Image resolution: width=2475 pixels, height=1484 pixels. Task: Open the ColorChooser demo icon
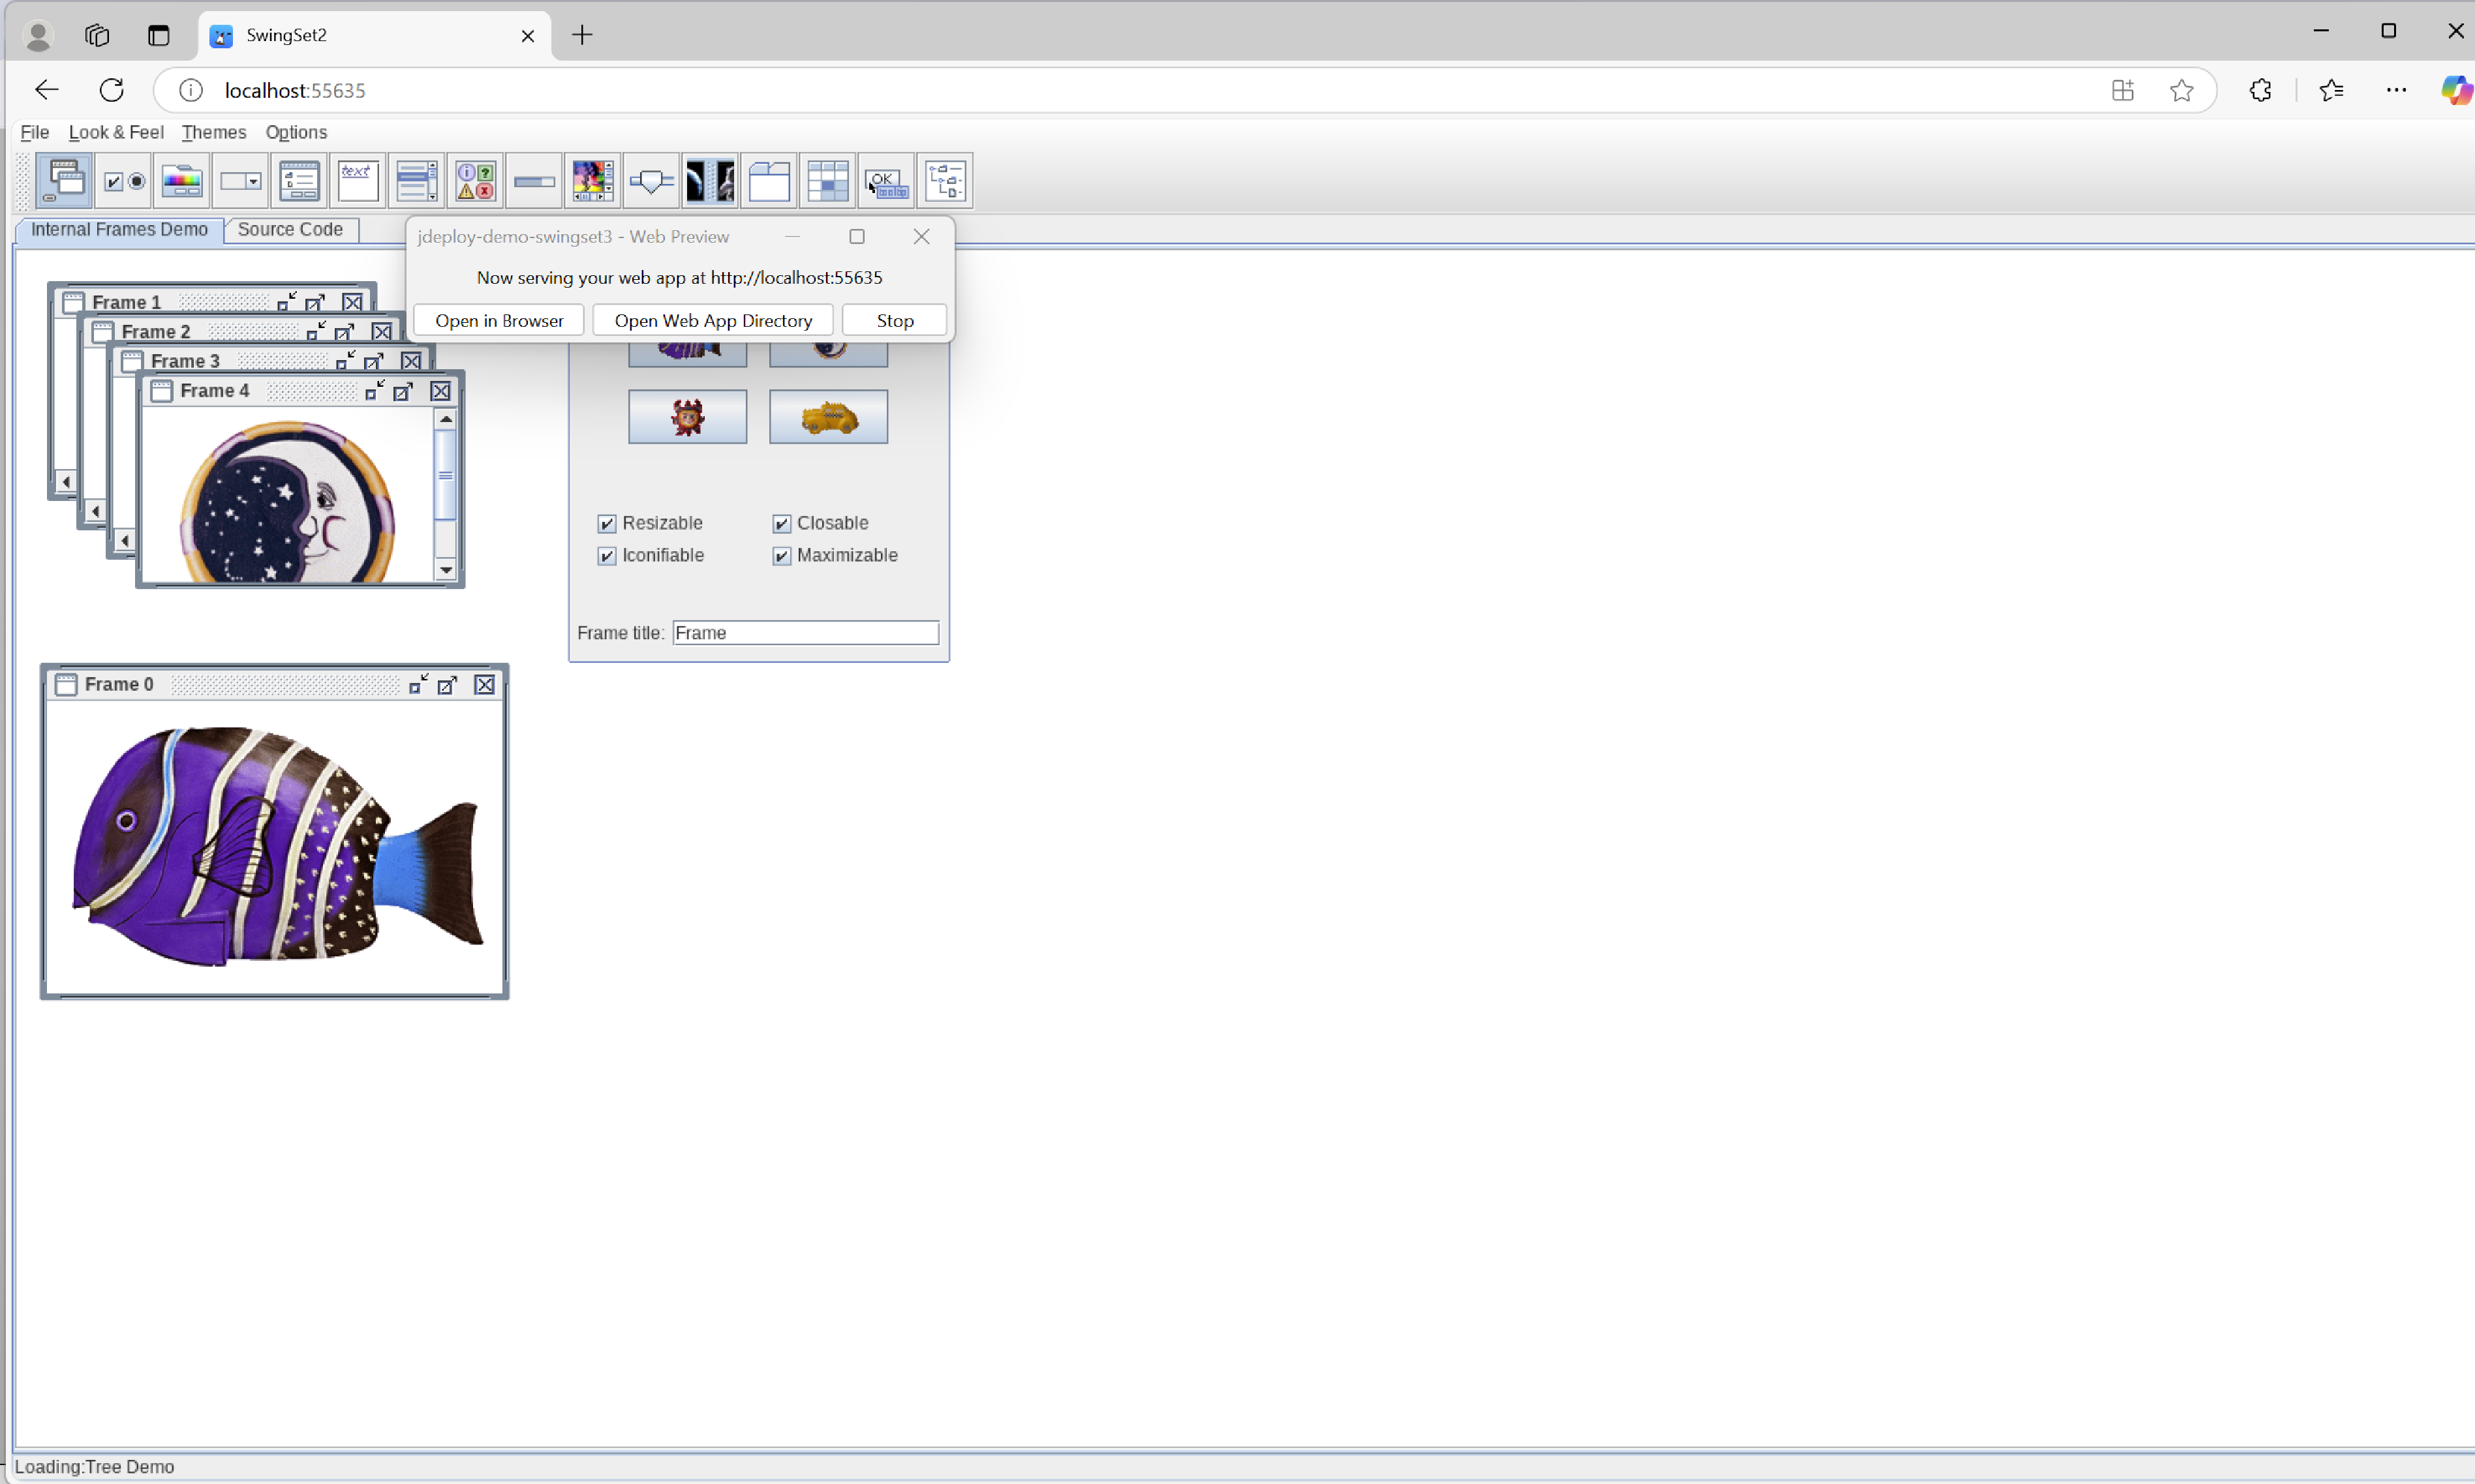coord(182,181)
